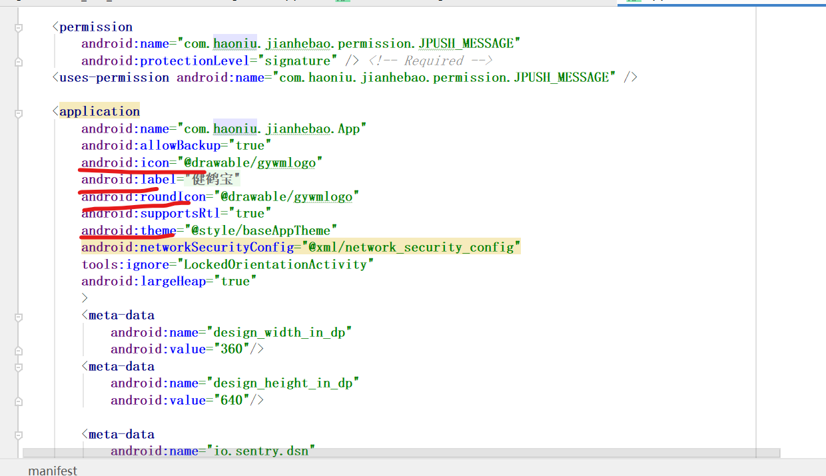Screen dimensions: 826x476
Task: Click the LockedOrientationActivity value
Action: (x=276, y=264)
